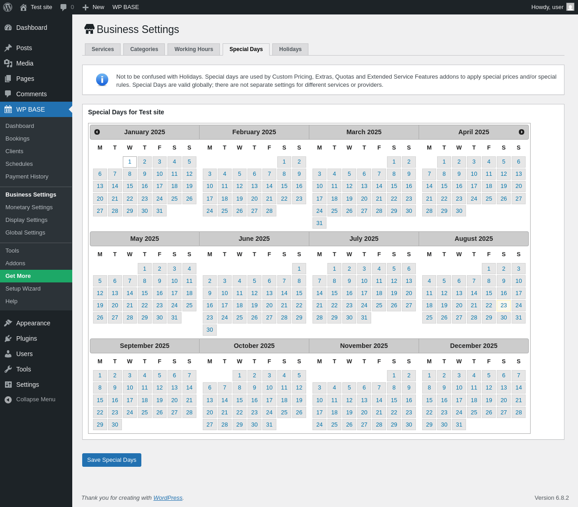Toggle December 25, 2025 as special day

474,412
